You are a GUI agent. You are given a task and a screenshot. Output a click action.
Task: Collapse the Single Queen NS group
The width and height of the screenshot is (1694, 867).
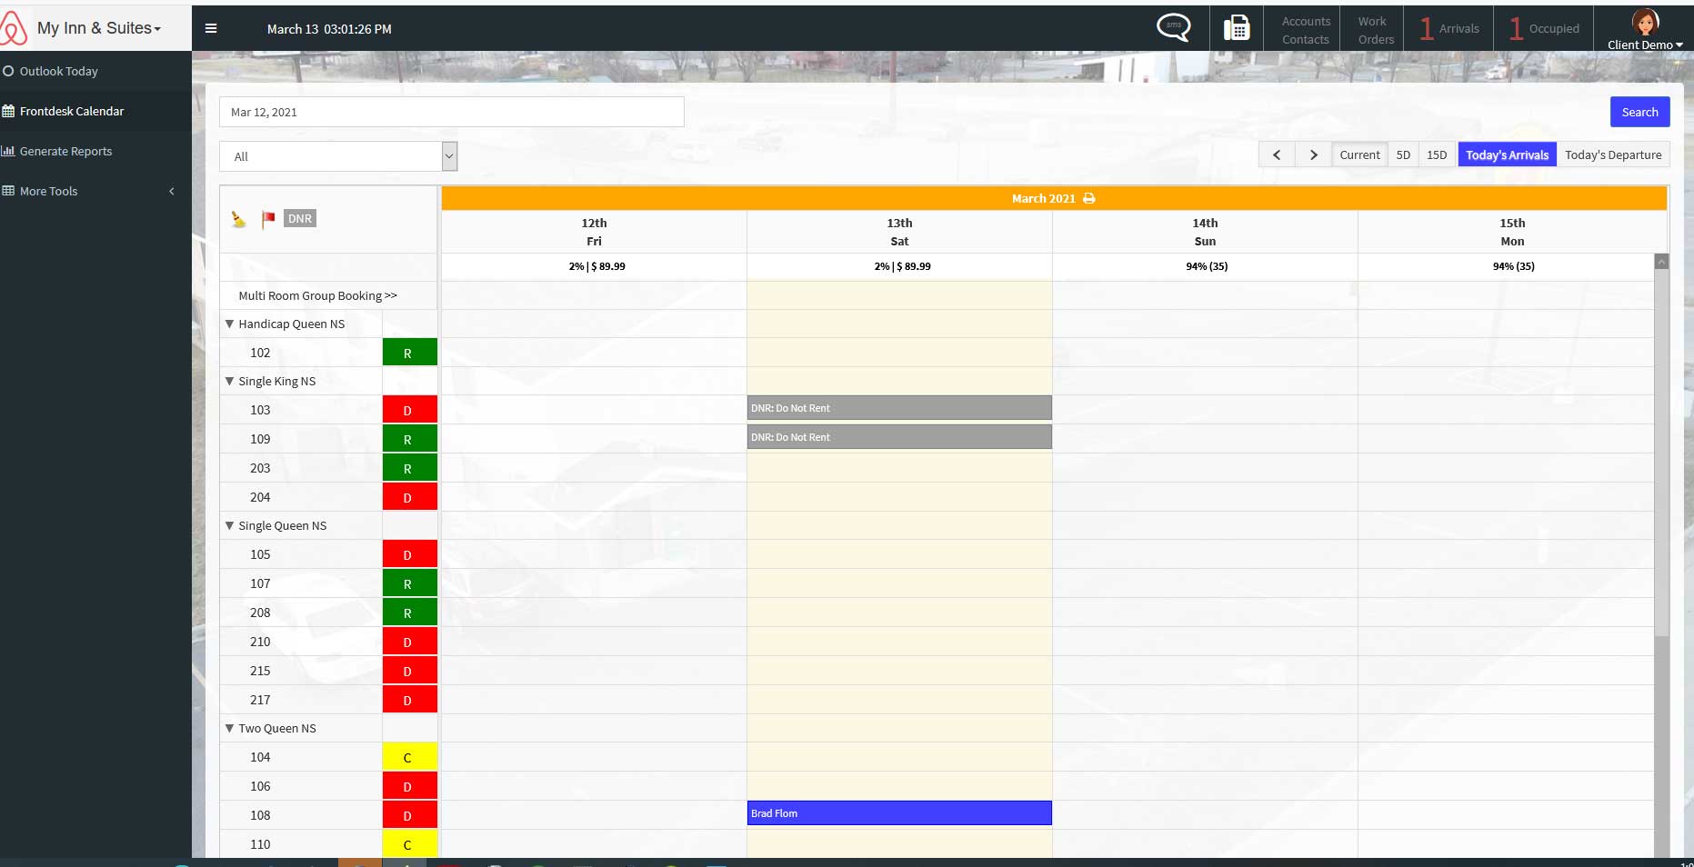[229, 525]
